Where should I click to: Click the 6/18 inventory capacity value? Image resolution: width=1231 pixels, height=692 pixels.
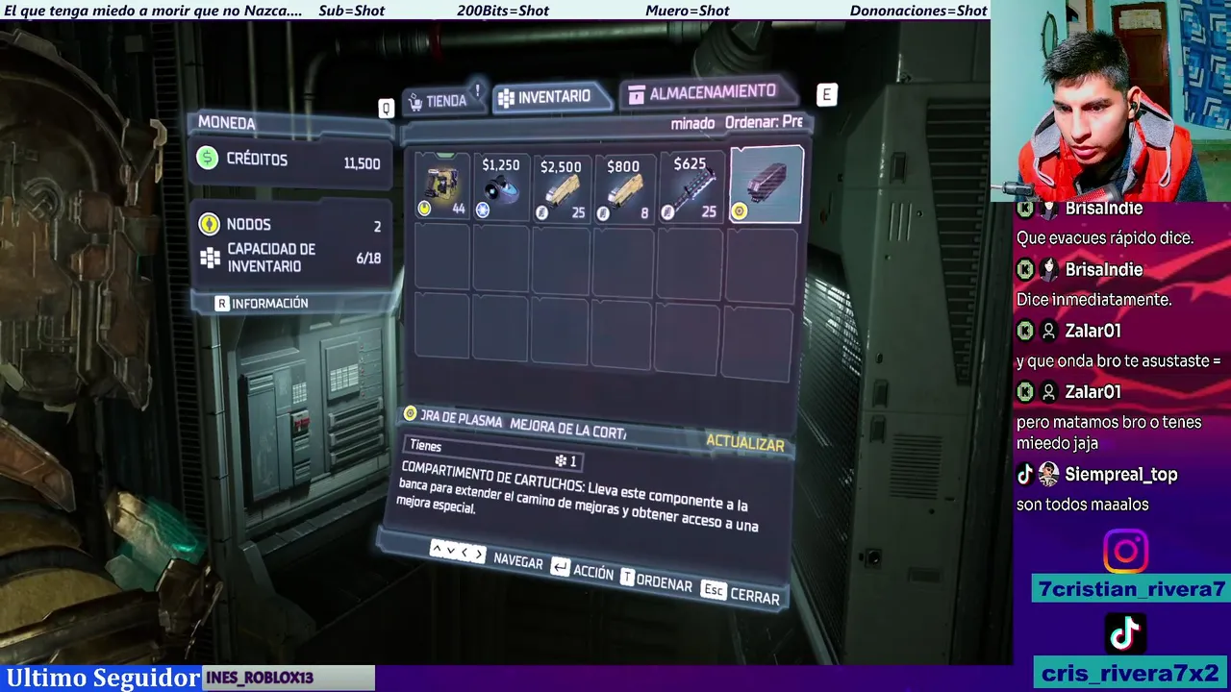(368, 259)
